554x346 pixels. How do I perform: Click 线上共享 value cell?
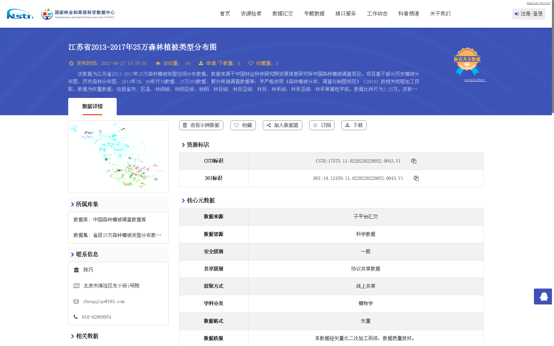pyautogui.click(x=366, y=286)
